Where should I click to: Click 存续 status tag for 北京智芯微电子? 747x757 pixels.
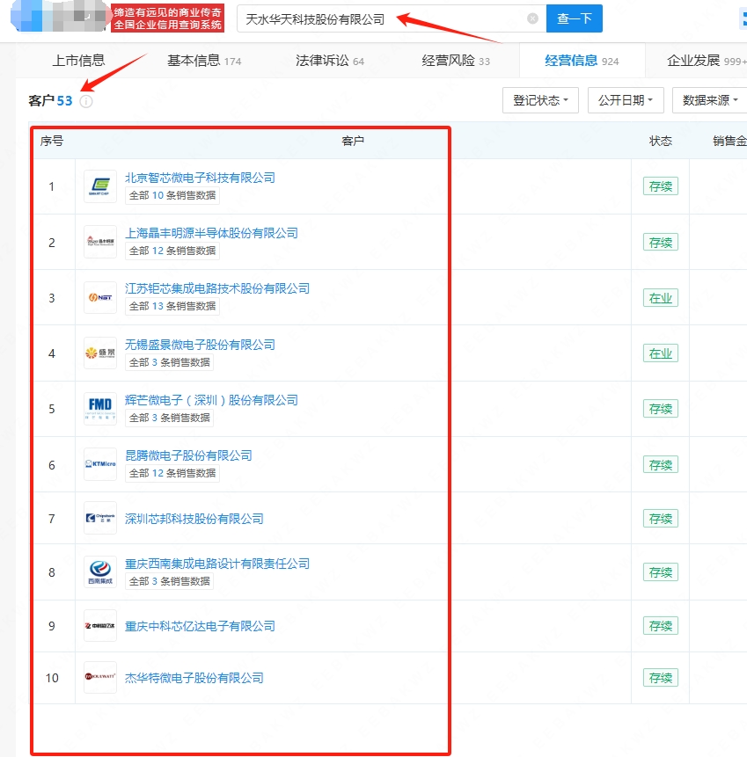tap(661, 186)
